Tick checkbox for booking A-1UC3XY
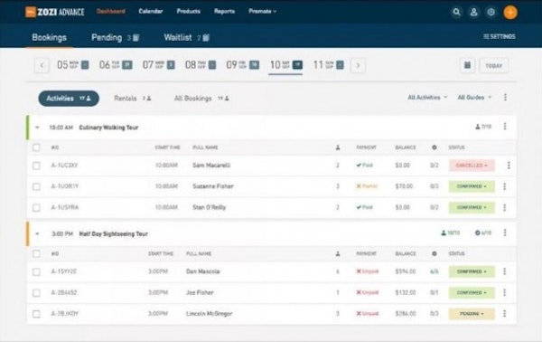 pyautogui.click(x=36, y=166)
